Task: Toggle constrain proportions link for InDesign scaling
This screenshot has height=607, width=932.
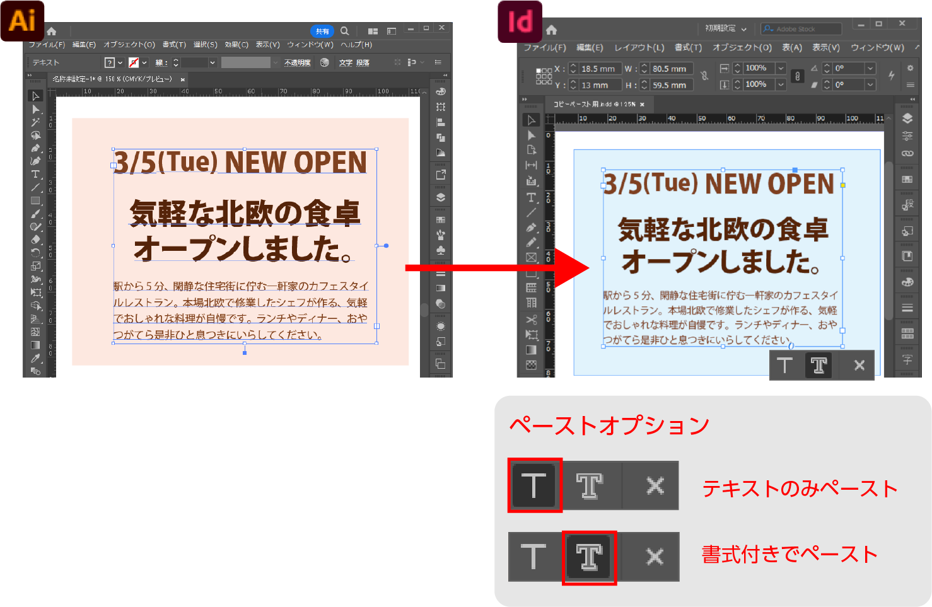Action: click(x=797, y=76)
